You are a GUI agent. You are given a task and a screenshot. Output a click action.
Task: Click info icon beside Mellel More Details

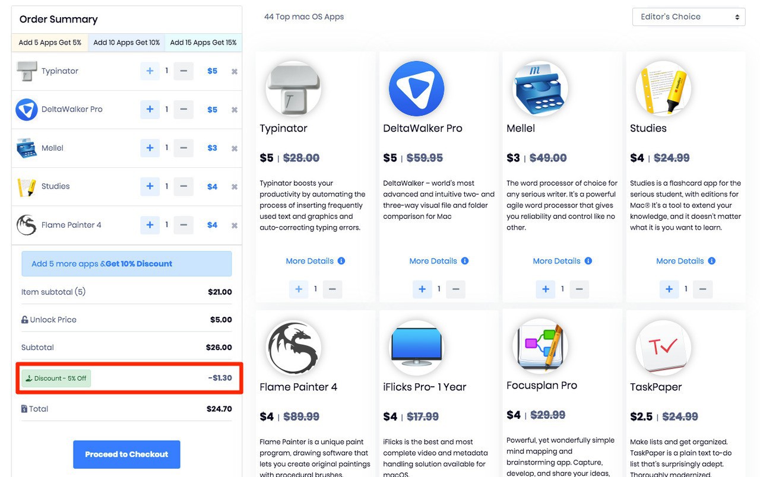point(588,261)
